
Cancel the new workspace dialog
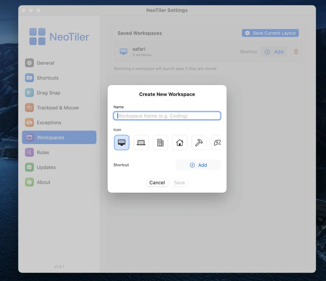coord(157,183)
